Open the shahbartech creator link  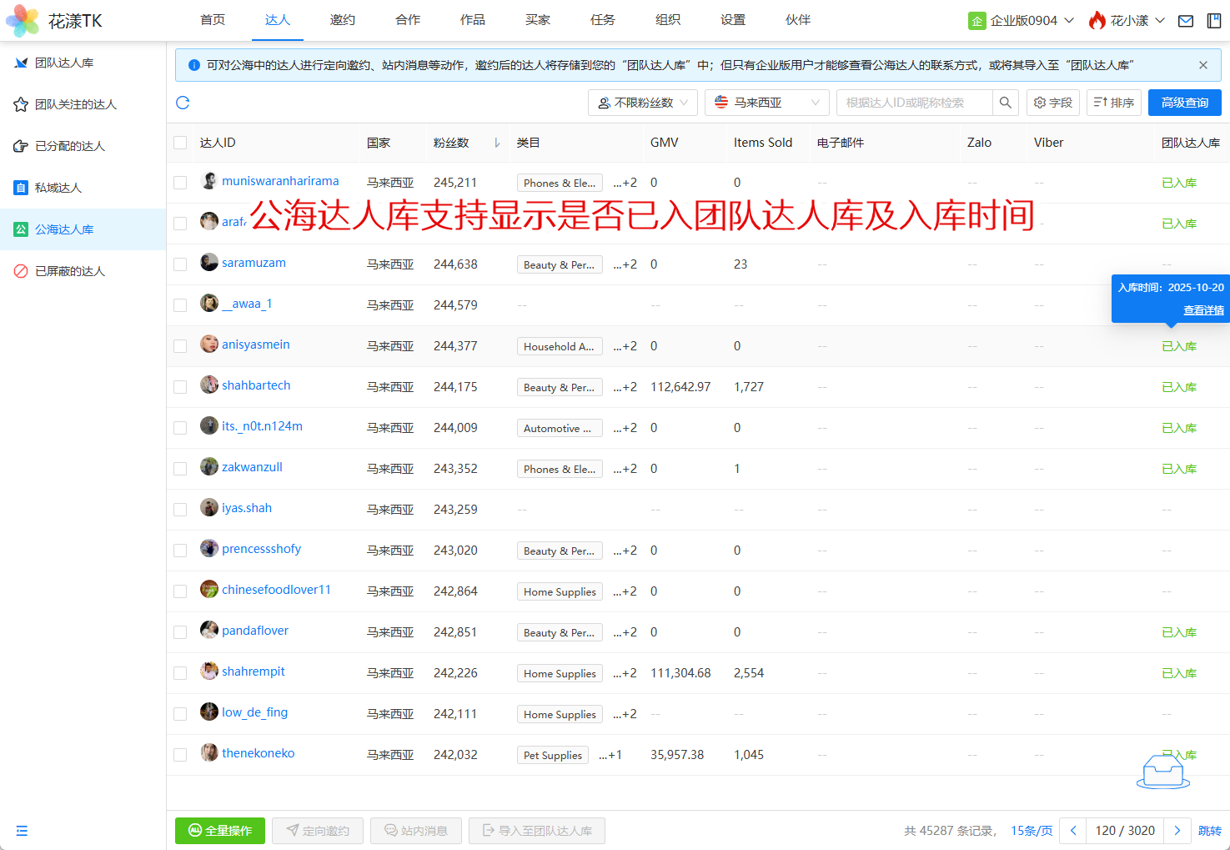click(256, 385)
